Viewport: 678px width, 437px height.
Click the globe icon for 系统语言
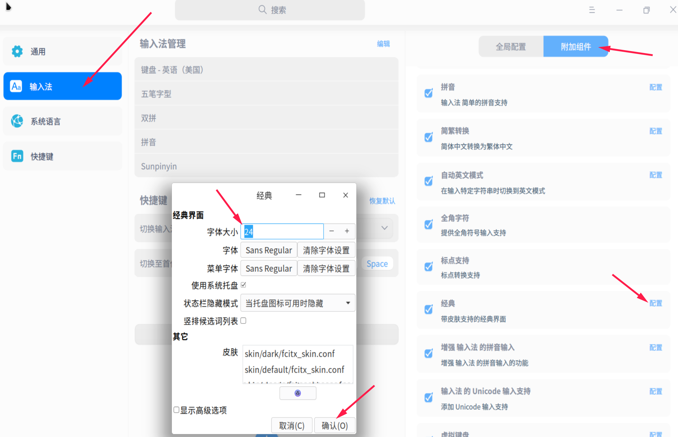pyautogui.click(x=17, y=121)
